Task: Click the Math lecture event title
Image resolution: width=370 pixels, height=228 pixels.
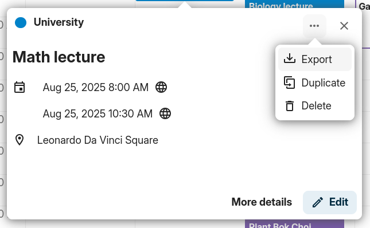Action: point(59,57)
